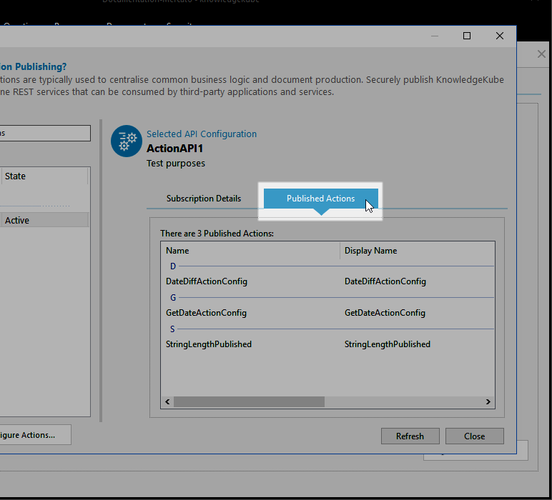The image size is (552, 500).
Task: Close the background panel with its X
Action: click(x=541, y=54)
